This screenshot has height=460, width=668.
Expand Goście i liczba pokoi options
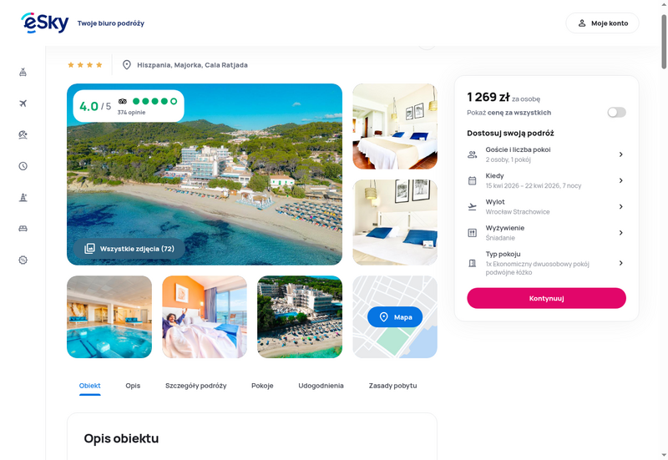click(x=546, y=154)
